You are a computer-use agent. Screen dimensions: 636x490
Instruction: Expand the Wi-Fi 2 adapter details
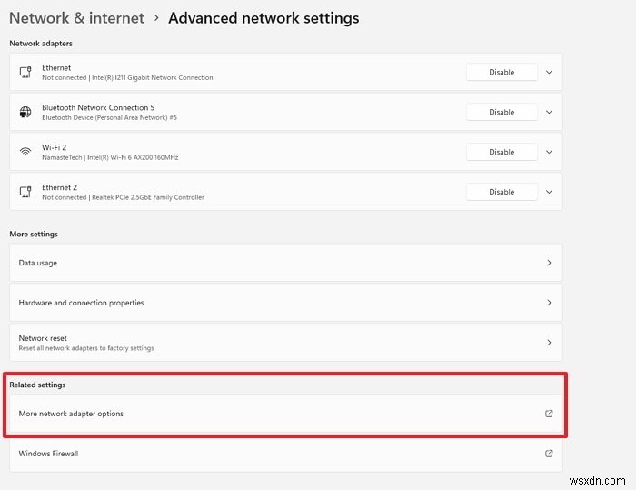pyautogui.click(x=549, y=152)
